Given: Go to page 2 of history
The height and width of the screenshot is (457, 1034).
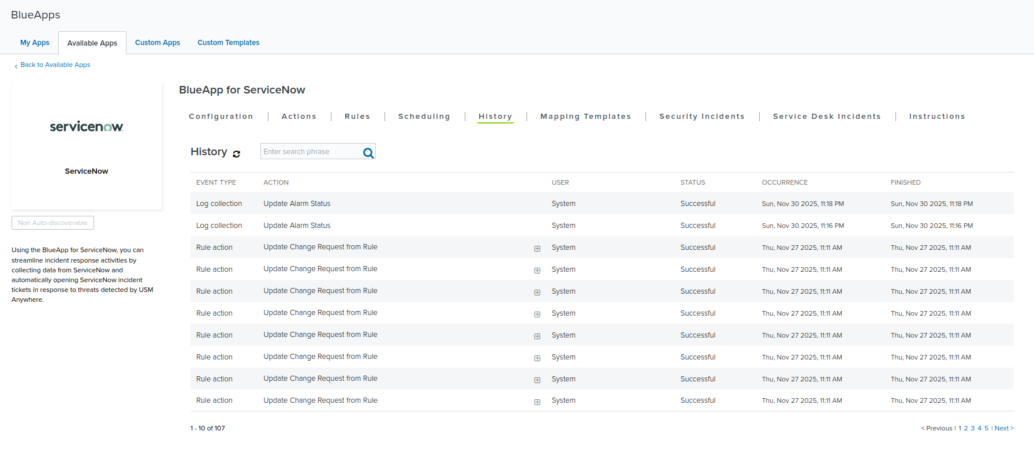Looking at the screenshot, I should click(966, 428).
